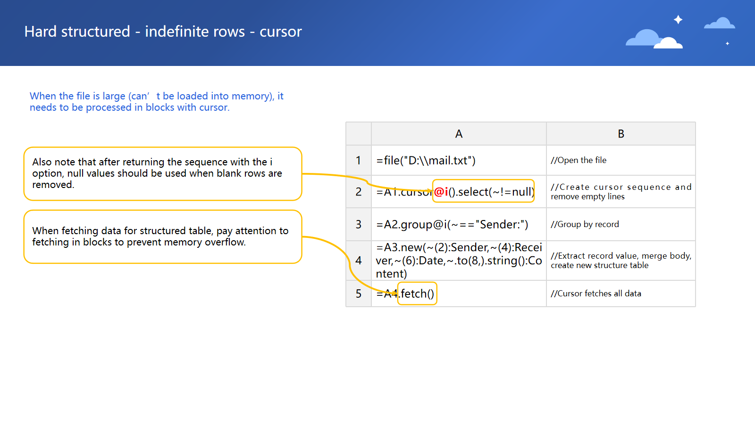755x424 pixels.
Task: Select the slide title 'Hard structured - indefinite rows - cursor'
Action: [163, 32]
